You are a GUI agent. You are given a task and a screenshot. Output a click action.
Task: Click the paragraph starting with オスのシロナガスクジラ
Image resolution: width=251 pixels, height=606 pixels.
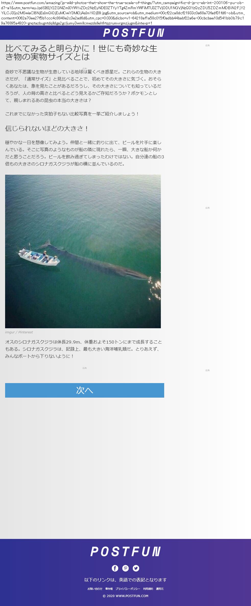83,349
